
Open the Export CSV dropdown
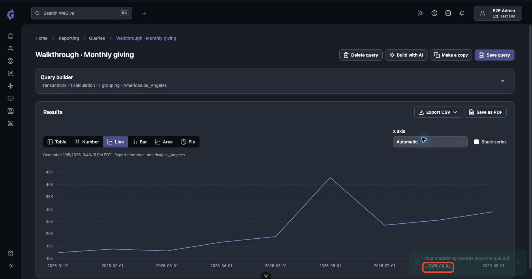point(438,112)
